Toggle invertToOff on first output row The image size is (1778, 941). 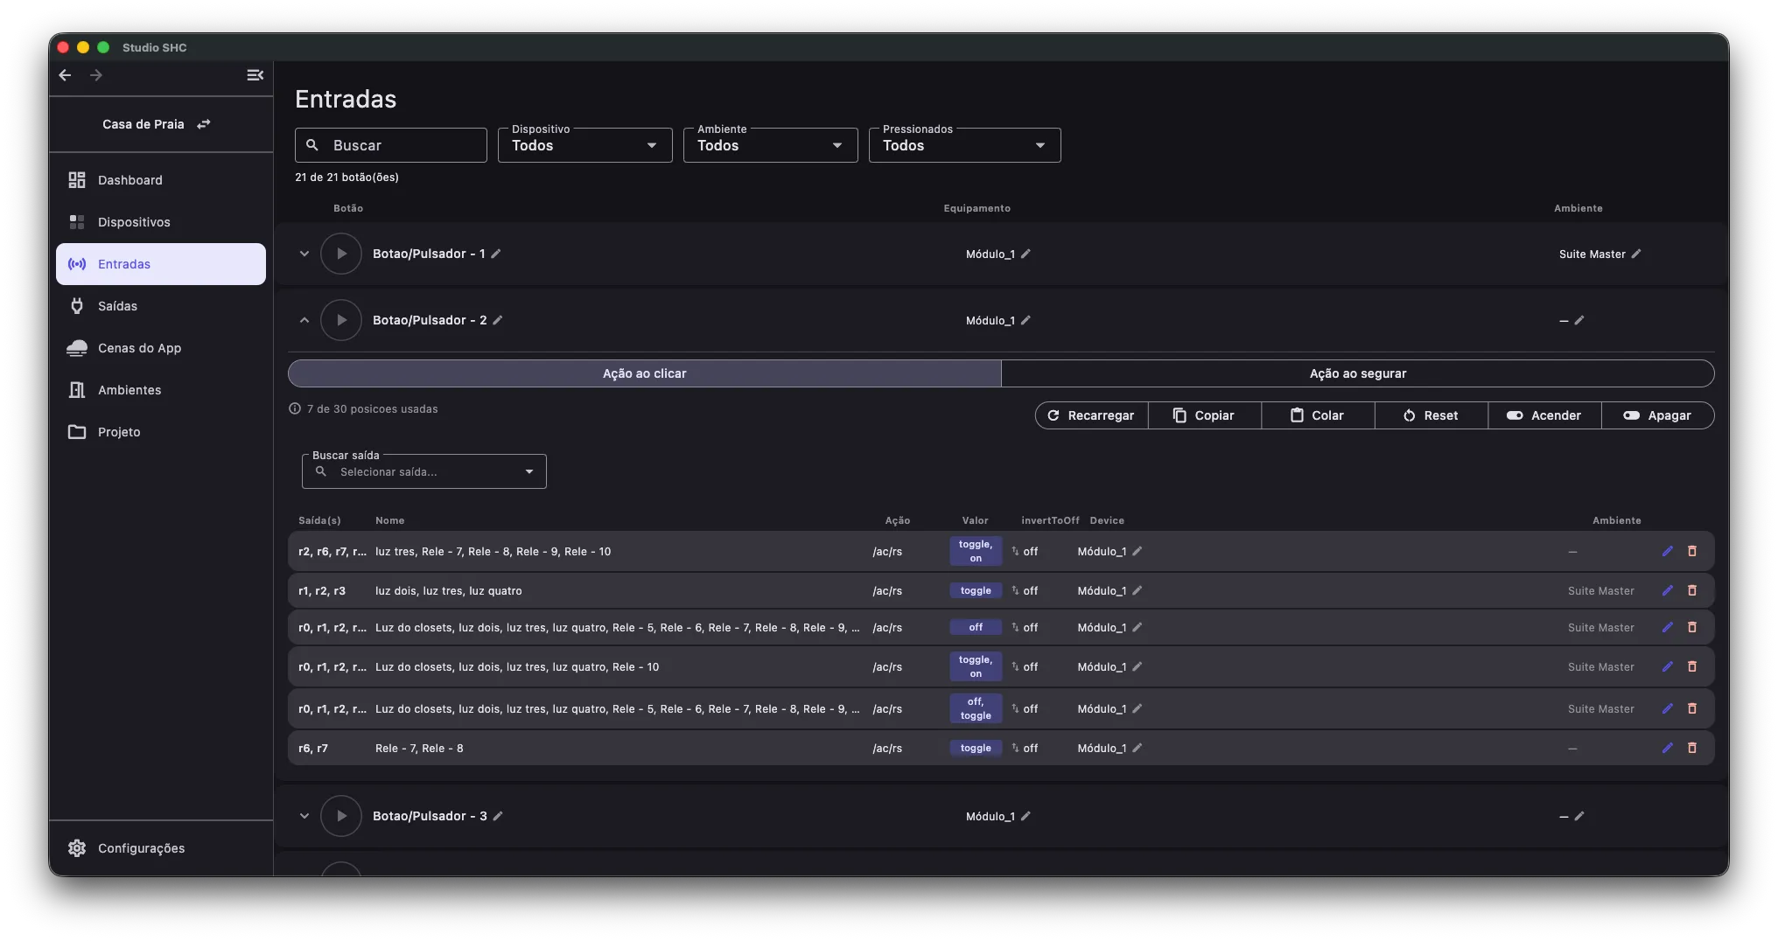tap(1025, 552)
